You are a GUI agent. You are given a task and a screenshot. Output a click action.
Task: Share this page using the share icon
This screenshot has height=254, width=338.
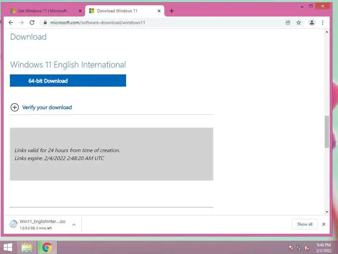[288, 22]
